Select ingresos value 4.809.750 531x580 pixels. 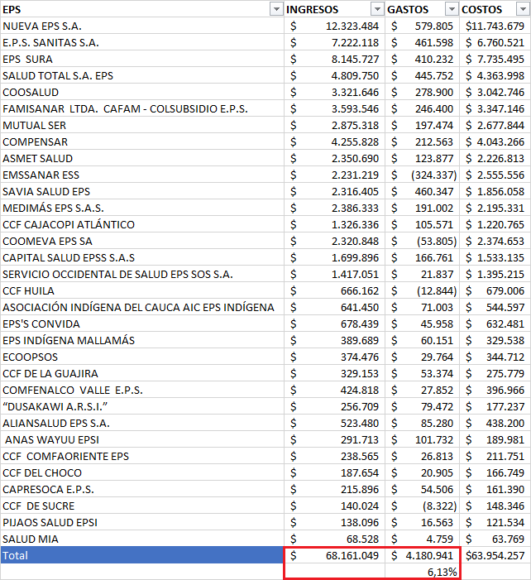click(335, 75)
